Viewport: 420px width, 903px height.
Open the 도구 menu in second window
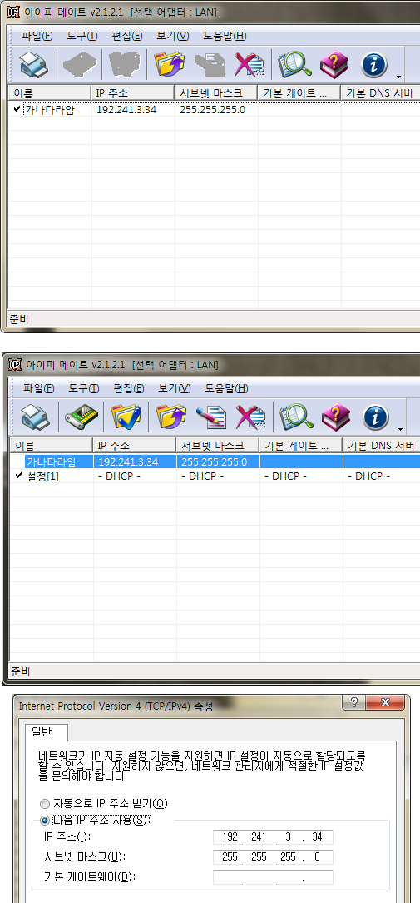(x=84, y=389)
